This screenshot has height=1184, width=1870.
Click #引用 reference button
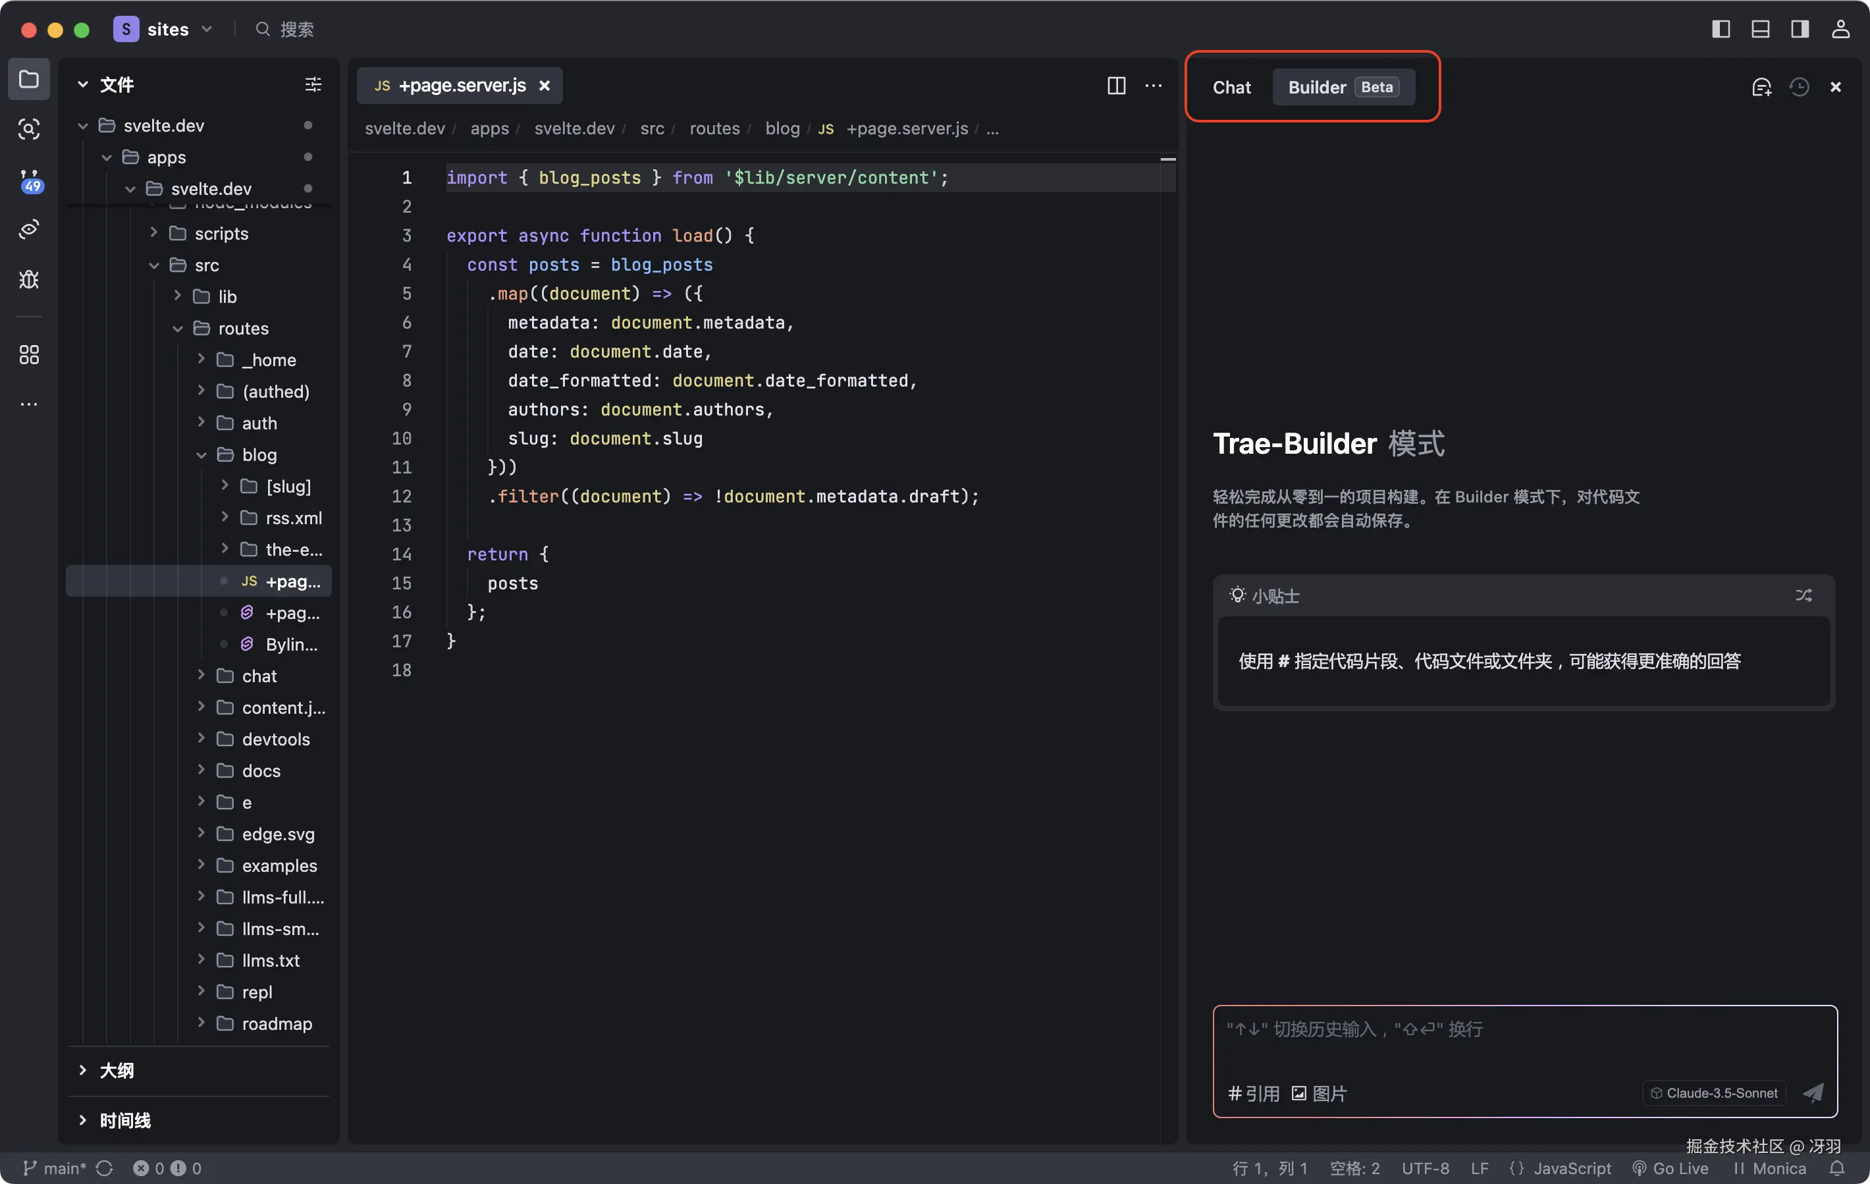1254,1093
